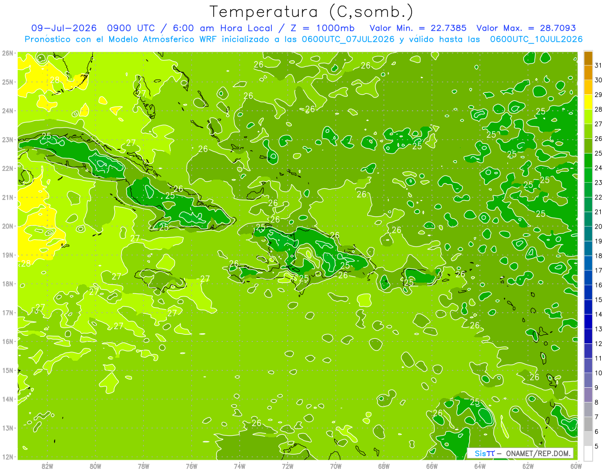Image resolution: width=612 pixels, height=473 pixels.
Task: Select the legend swatch between 29 and 30
Action: [x=588, y=87]
